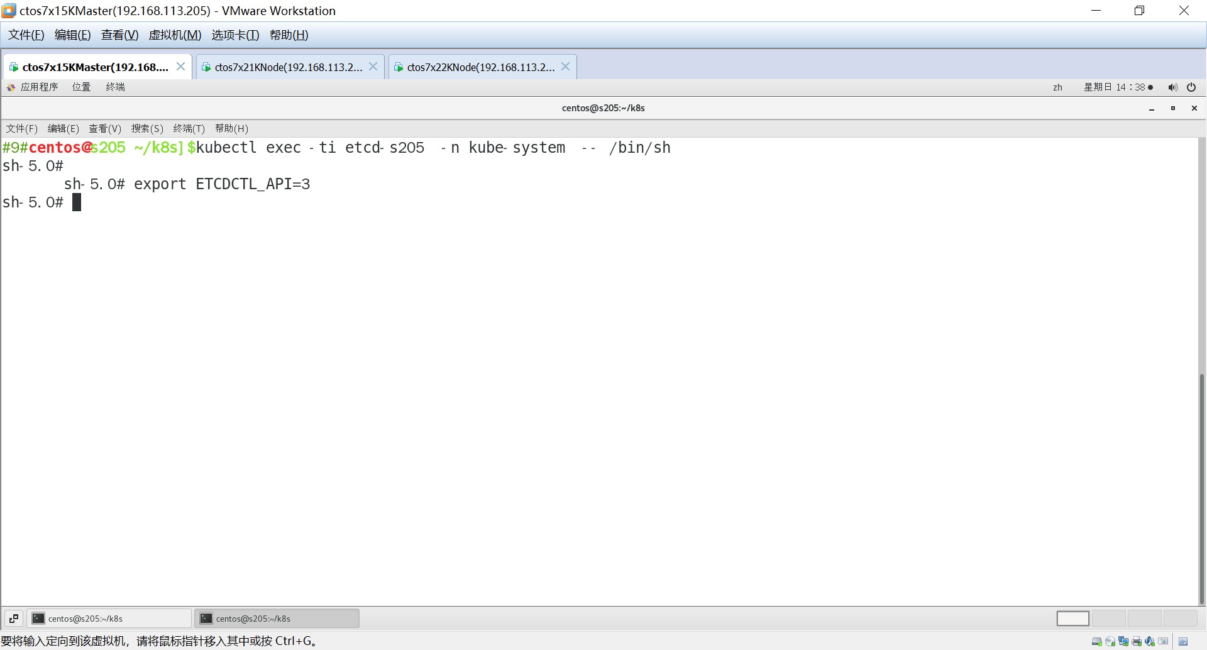
Task: Click the CD/DVD drive status icon
Action: (x=1110, y=641)
